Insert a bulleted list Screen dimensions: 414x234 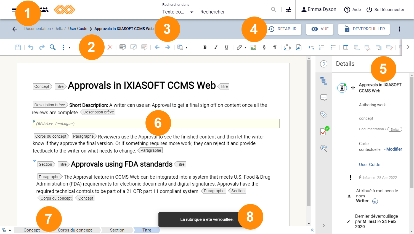(x=333, y=47)
